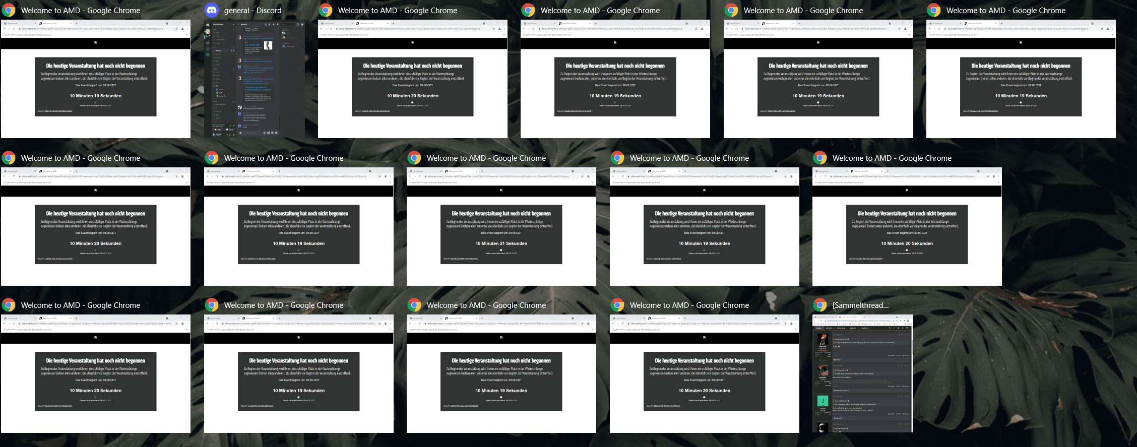Click Chrome icon above the 21 Sekunden window
1137x447 pixels.
pyautogui.click(x=414, y=158)
